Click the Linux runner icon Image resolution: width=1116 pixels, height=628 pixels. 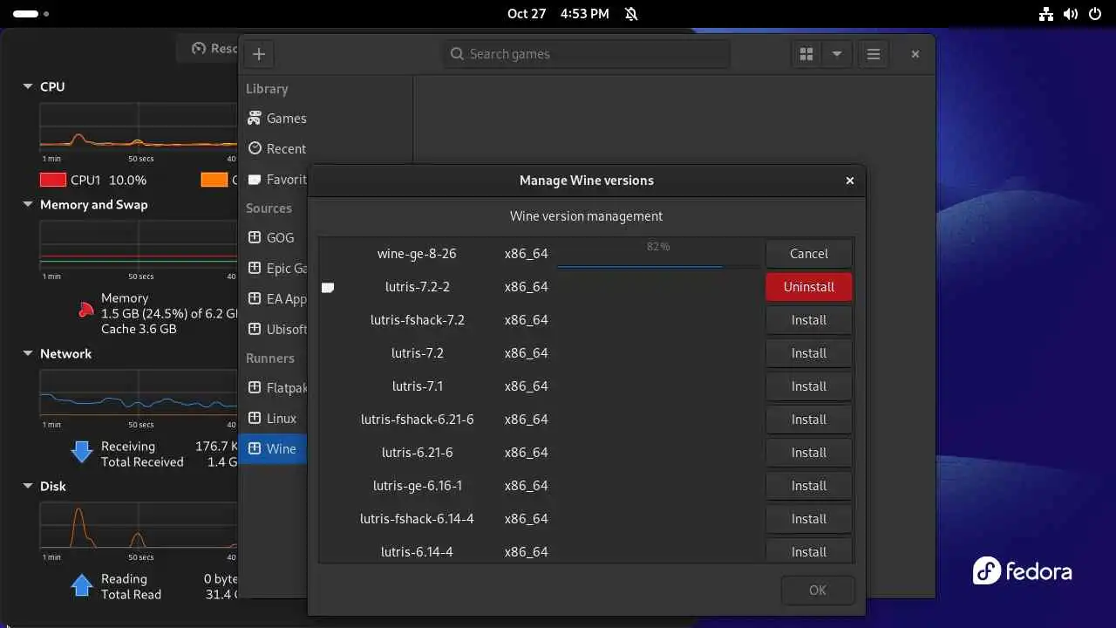(255, 418)
